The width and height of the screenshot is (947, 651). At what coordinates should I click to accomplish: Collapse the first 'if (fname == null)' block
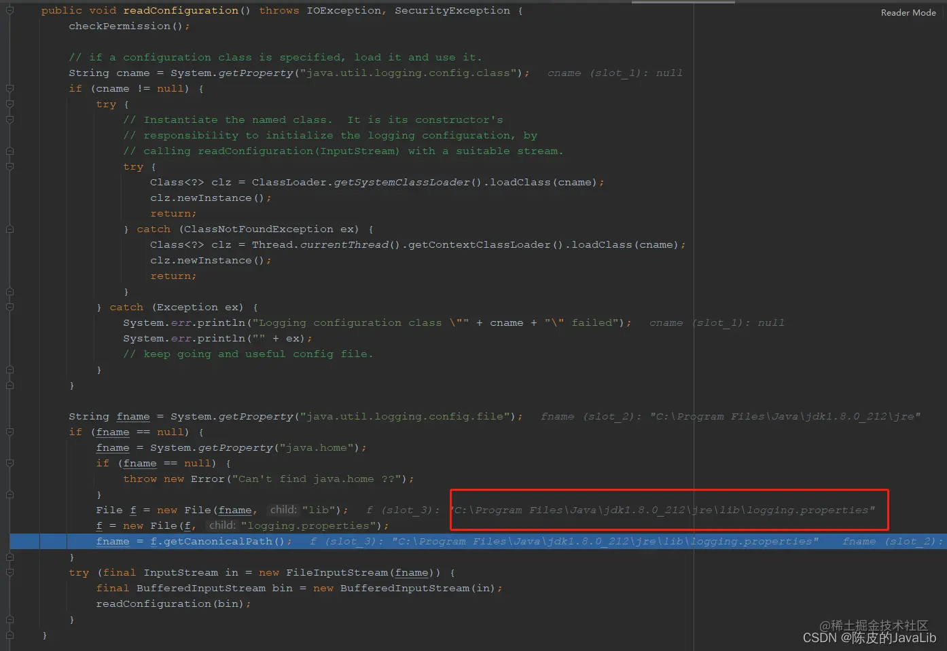pyautogui.click(x=10, y=432)
